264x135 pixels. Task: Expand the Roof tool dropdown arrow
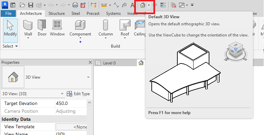[125, 38]
